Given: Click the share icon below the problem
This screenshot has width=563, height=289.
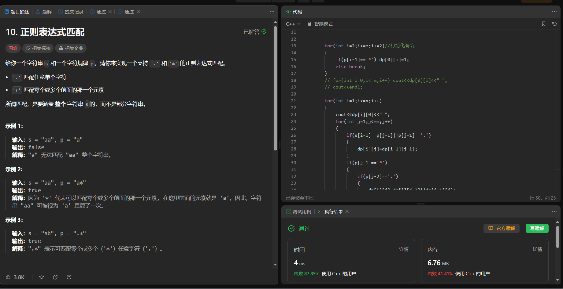Looking at the screenshot, I should click(55, 277).
